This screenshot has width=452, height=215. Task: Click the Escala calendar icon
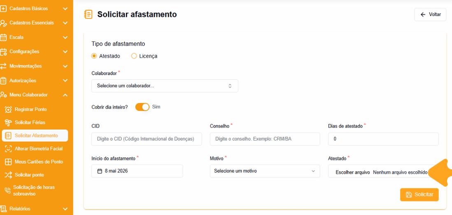3,37
